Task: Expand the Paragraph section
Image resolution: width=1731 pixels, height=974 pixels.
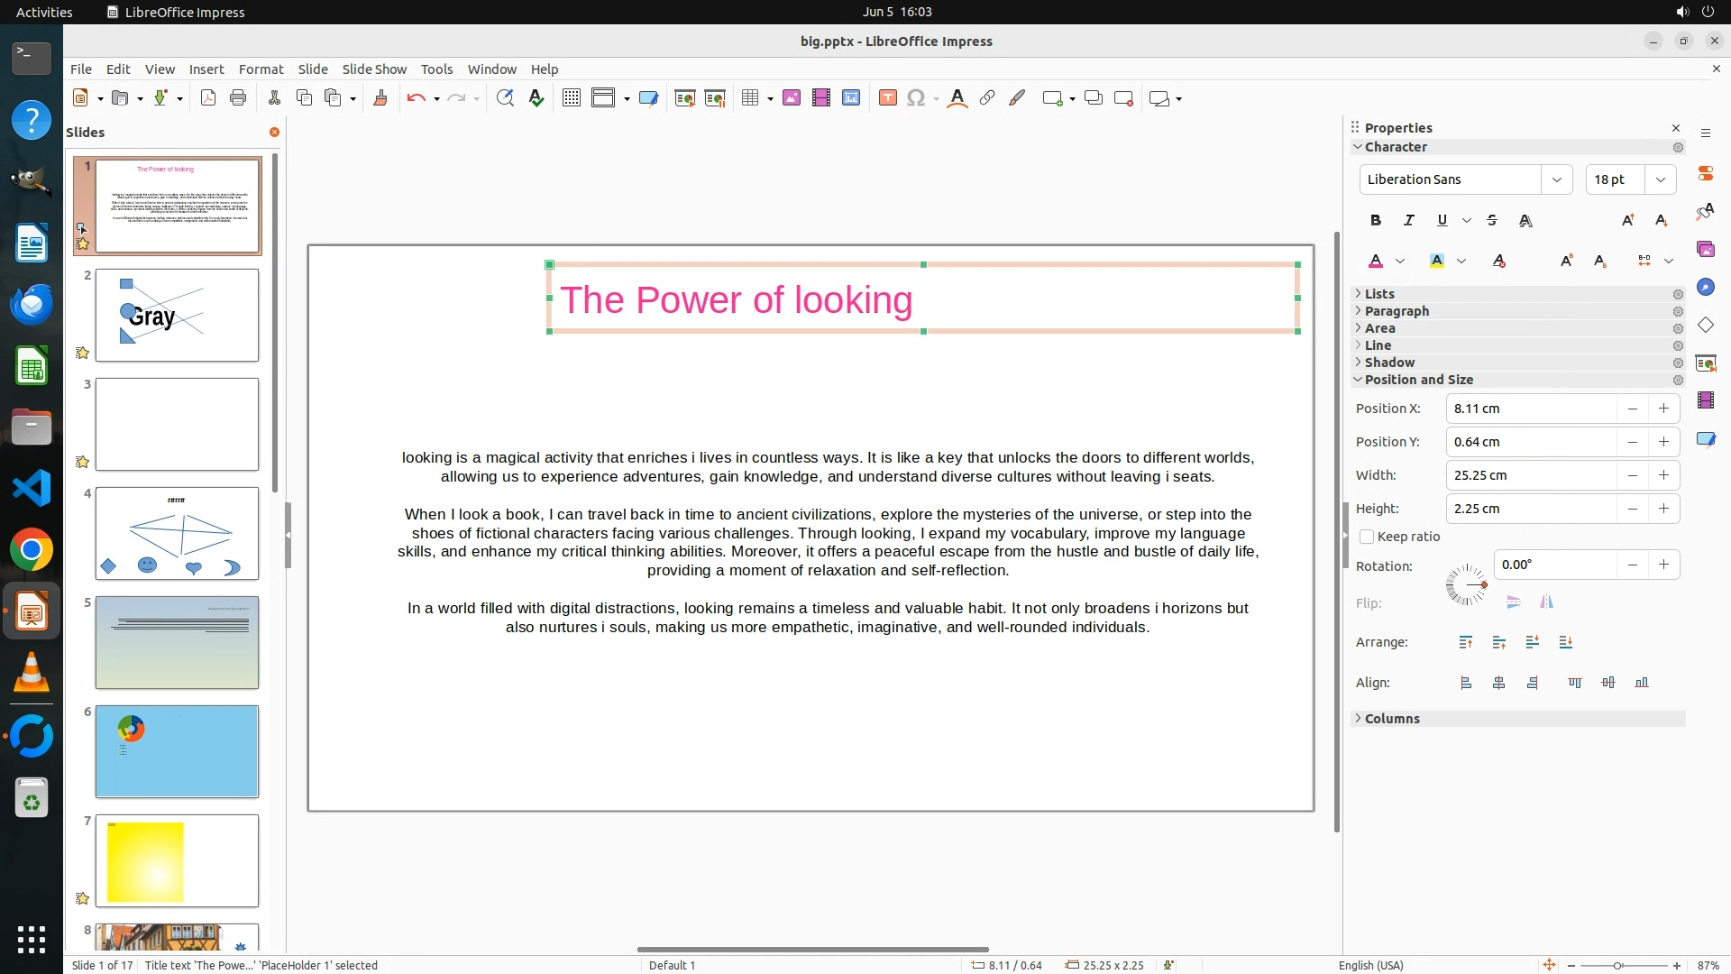Action: [x=1397, y=311]
